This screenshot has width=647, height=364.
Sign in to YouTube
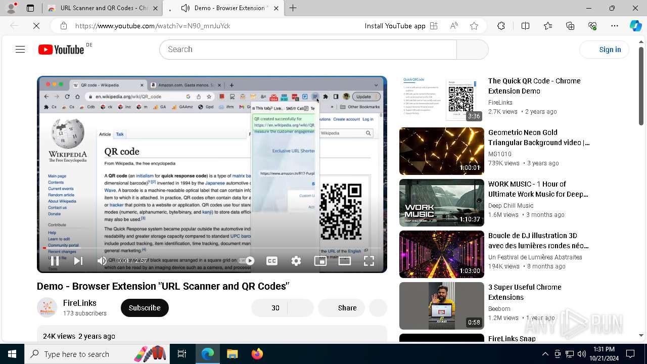click(x=605, y=50)
